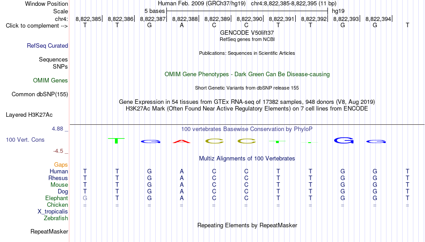
Task: Click the GENCODE V50lift37 track title
Action: pyautogui.click(x=247, y=33)
